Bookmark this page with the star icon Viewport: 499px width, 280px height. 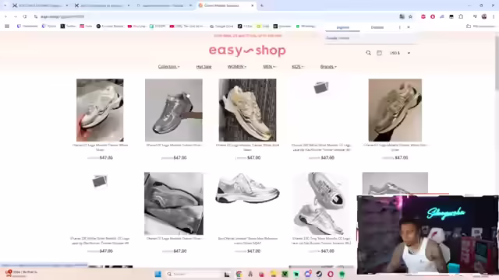(411, 16)
